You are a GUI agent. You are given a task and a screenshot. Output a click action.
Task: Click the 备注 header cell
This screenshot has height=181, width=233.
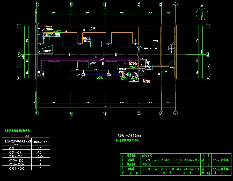tap(221, 173)
